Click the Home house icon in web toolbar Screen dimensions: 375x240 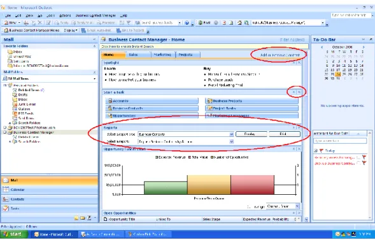[x=239, y=23]
